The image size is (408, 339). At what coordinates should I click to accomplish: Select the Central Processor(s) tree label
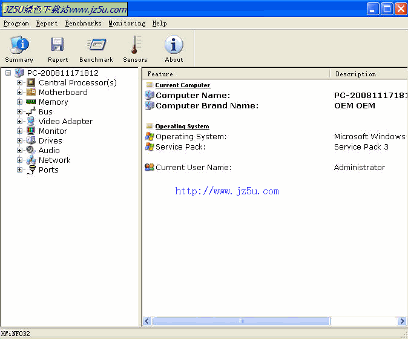[77, 83]
